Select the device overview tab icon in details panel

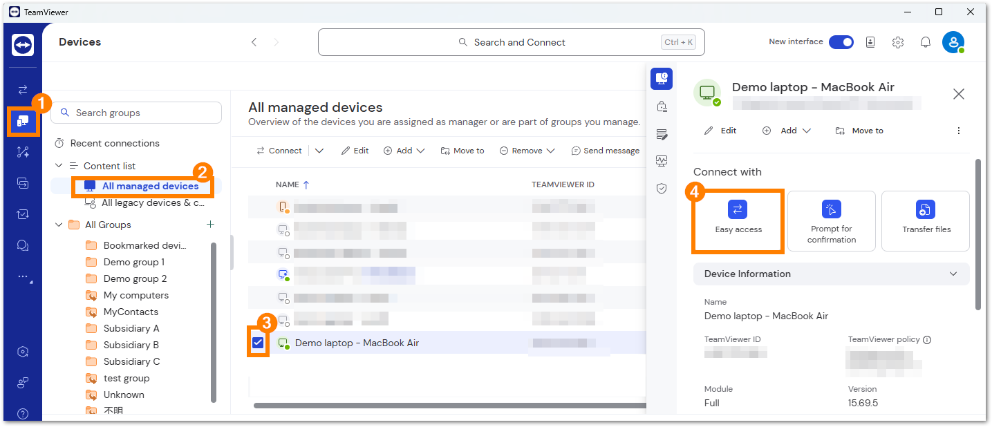[x=662, y=79]
